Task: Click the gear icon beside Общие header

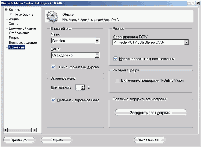Action: [52, 17]
